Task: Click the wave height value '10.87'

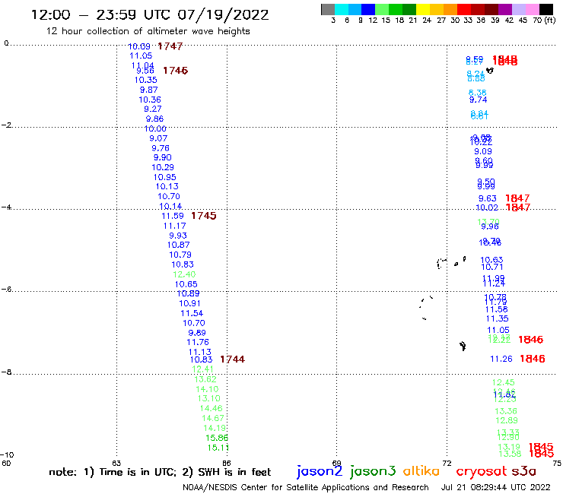Action: [179, 245]
